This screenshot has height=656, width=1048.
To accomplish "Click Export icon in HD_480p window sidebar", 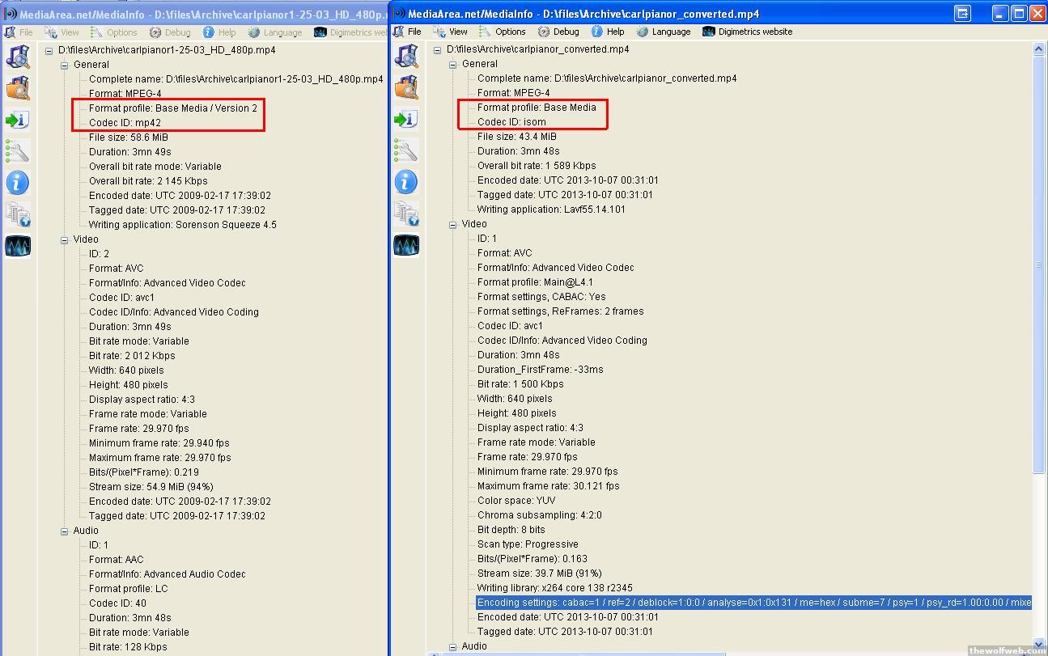I will tap(17, 121).
